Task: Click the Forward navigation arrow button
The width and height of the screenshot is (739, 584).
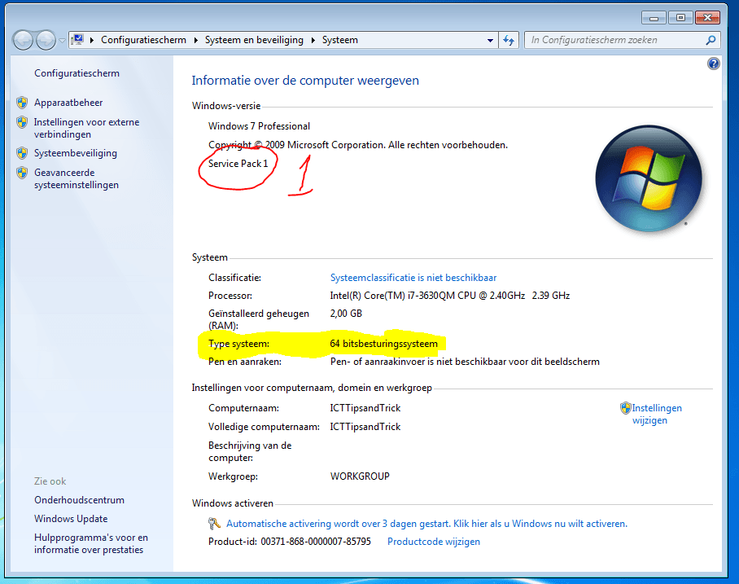Action: 46,40
